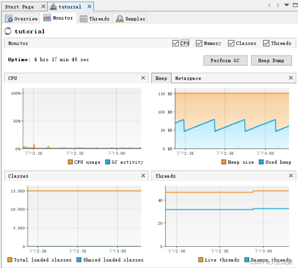Image resolution: width=298 pixels, height=268 pixels.
Task: Select the Metaspace memory tab
Action: 188,78
